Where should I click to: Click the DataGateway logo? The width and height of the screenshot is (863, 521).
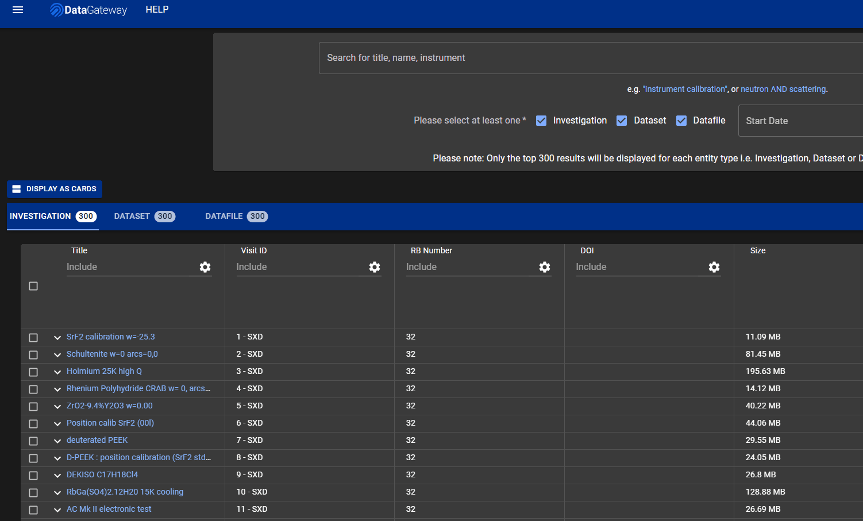click(88, 10)
